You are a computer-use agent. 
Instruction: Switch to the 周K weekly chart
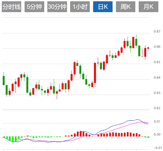click(125, 7)
